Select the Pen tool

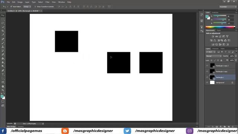click(3, 70)
